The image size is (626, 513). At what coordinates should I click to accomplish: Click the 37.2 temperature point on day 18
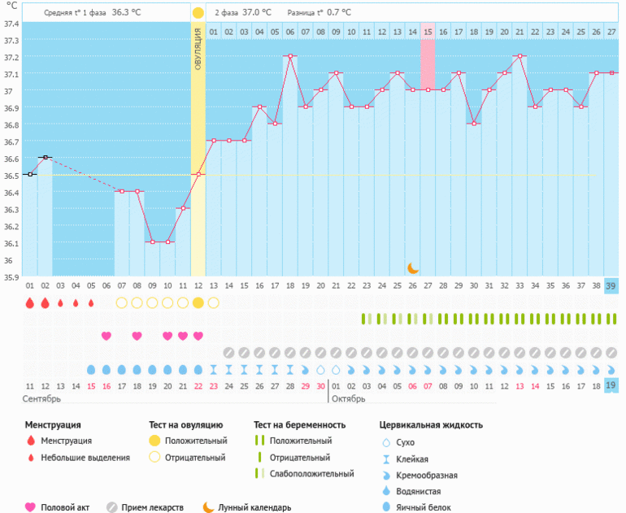point(289,56)
